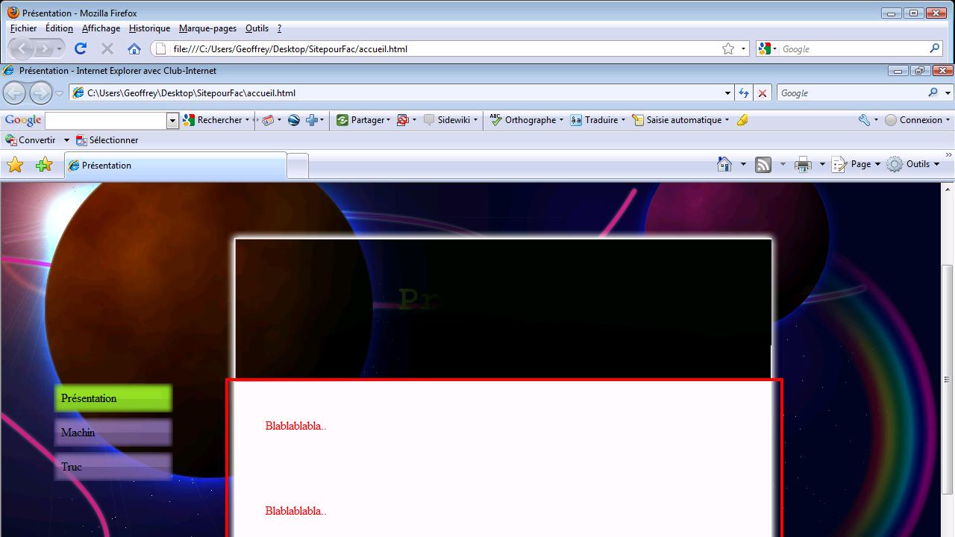Click the Google Toolbar search input
955x537 pixels.
coord(106,121)
